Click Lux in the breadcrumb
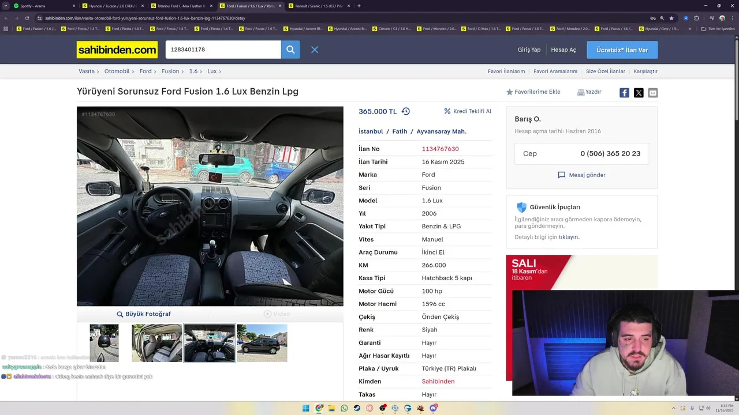This screenshot has width=739, height=415. point(212,71)
